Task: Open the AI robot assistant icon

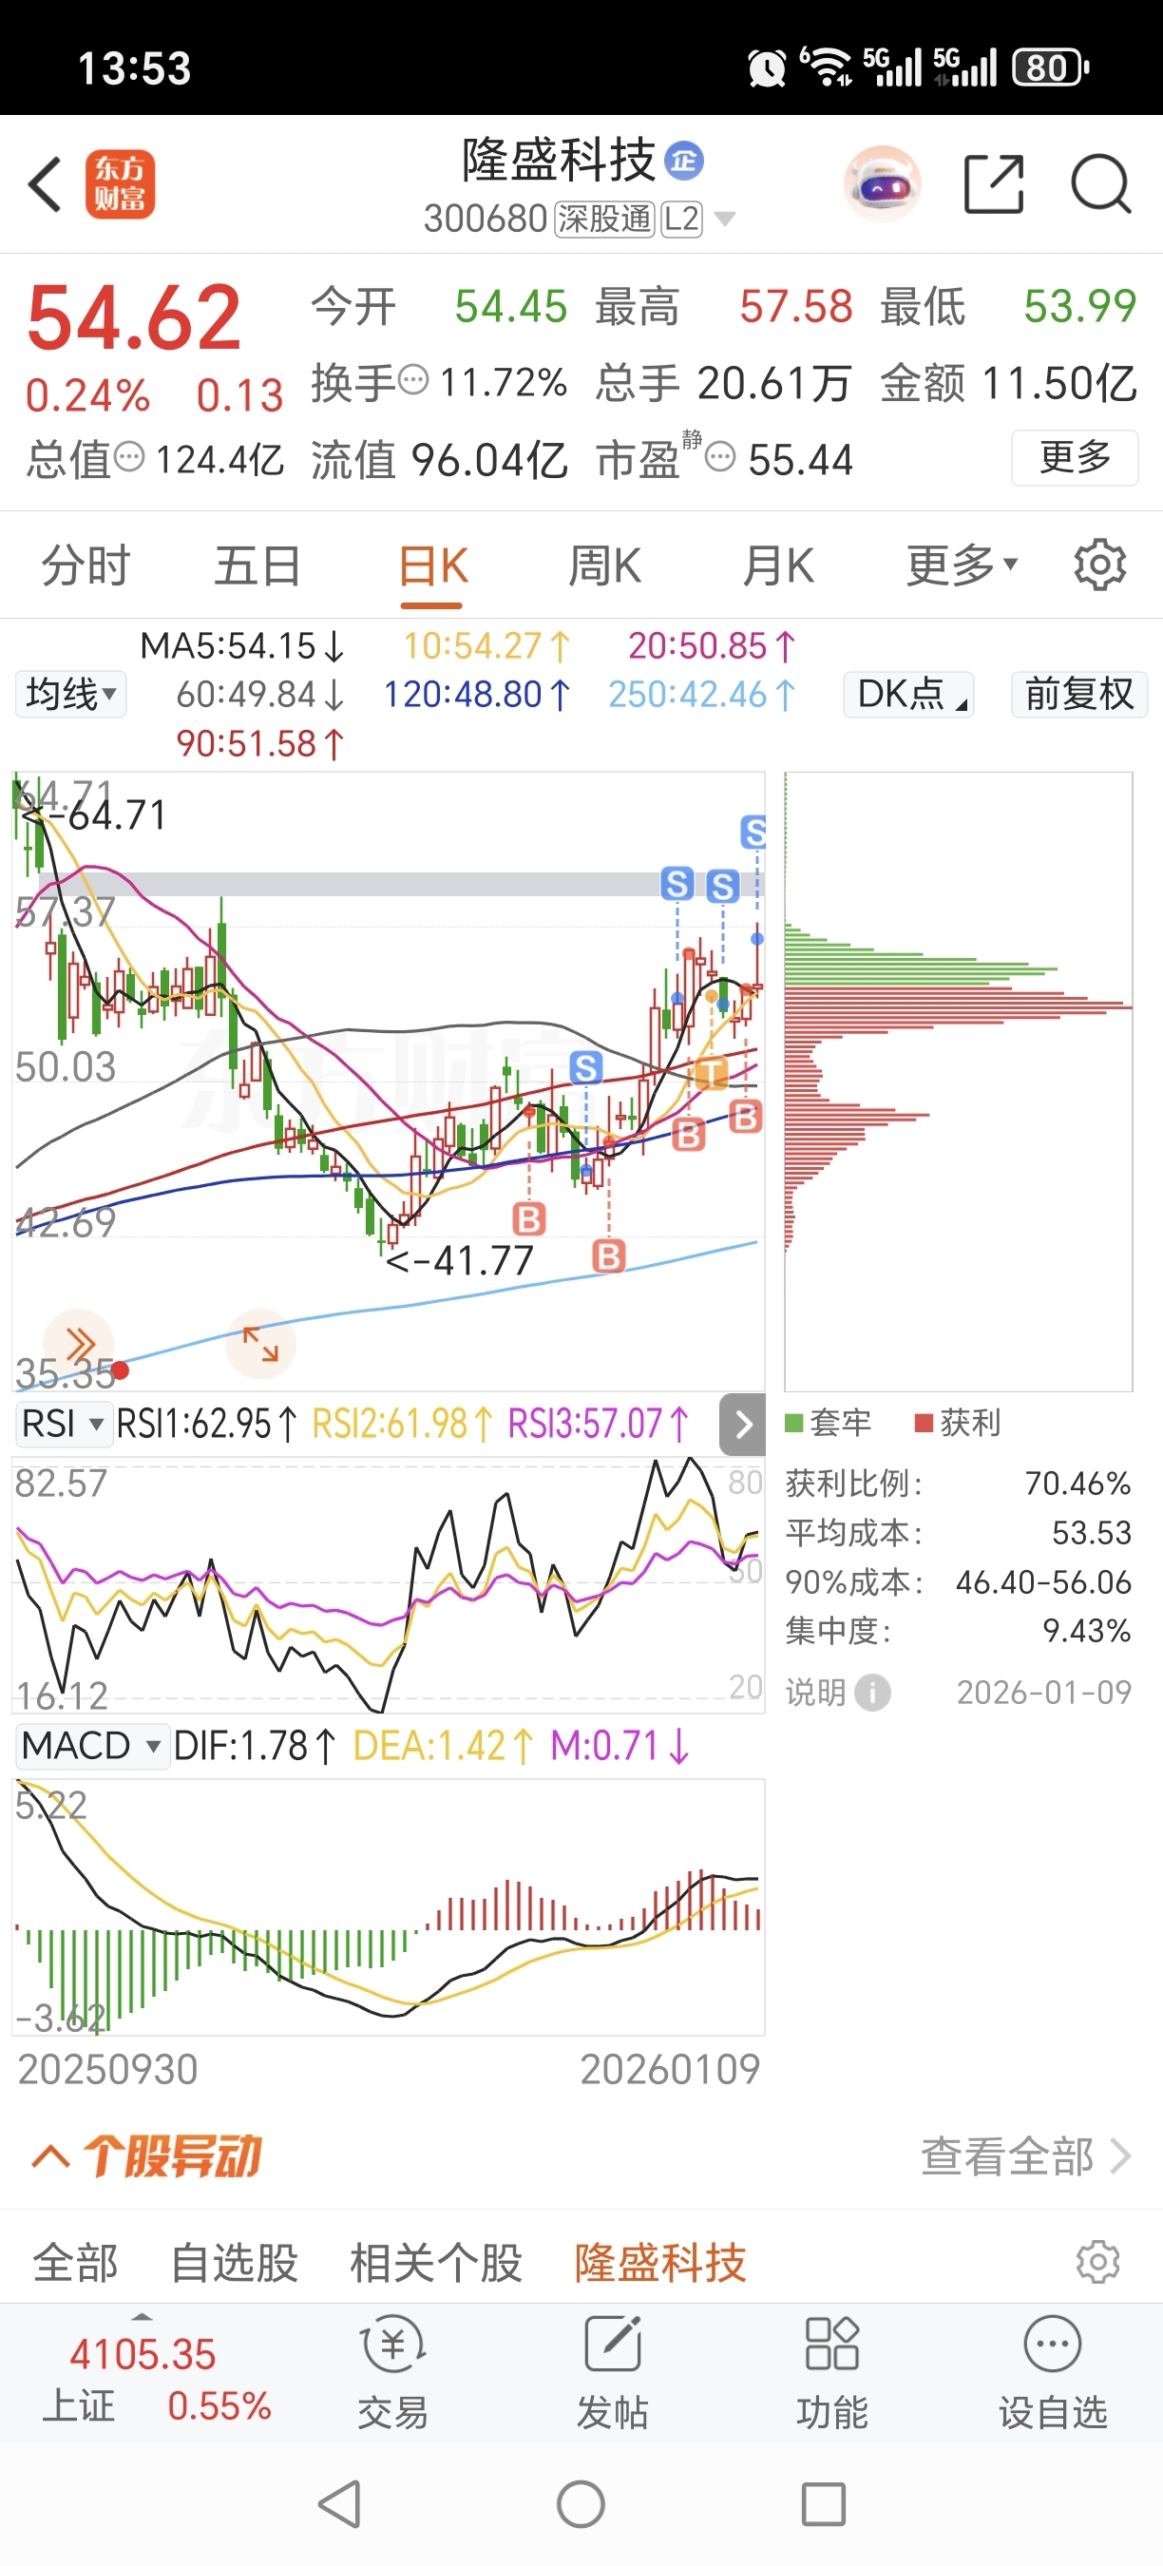Action: tap(881, 184)
